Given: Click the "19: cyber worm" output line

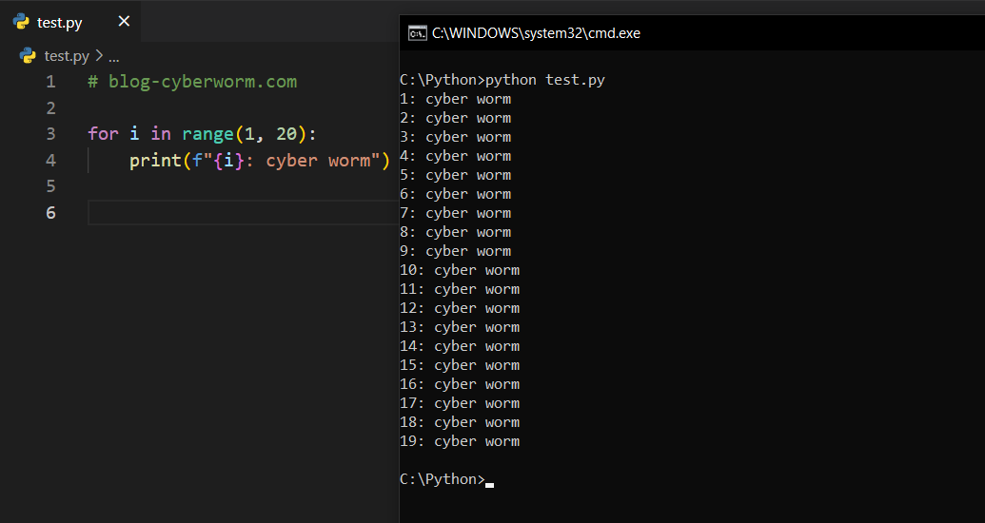Looking at the screenshot, I should click(x=460, y=441).
